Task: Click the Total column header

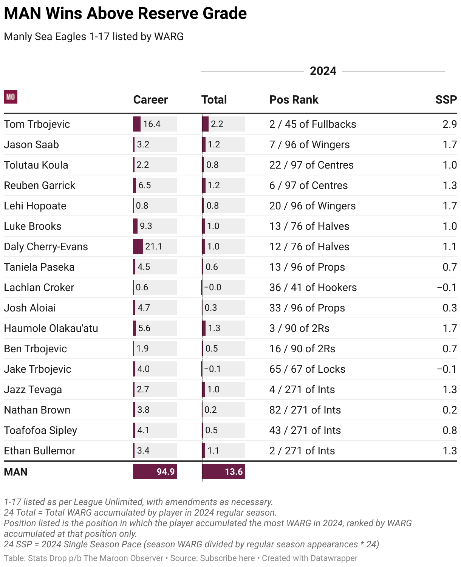Action: pos(214,99)
